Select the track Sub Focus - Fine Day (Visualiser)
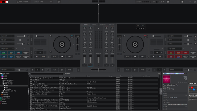This screenshot has height=111, width=197. [94, 92]
